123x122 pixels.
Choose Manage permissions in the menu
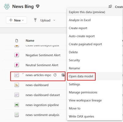coord(83,92)
